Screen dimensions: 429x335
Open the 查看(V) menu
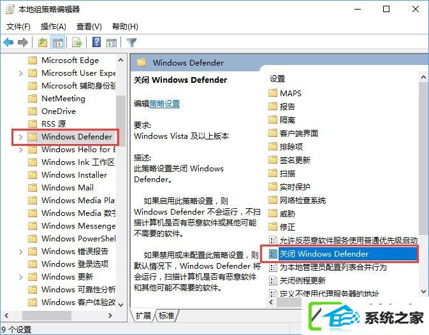pyautogui.click(x=89, y=27)
